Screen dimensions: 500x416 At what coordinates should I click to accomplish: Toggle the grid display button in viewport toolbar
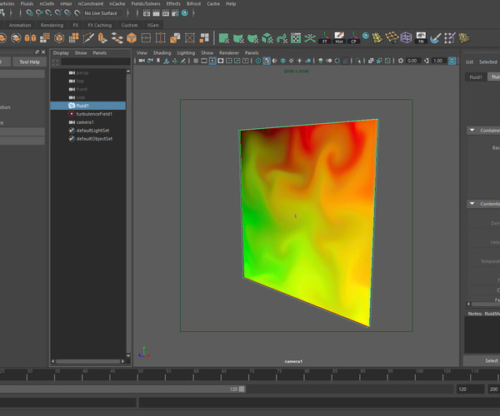tap(196, 61)
